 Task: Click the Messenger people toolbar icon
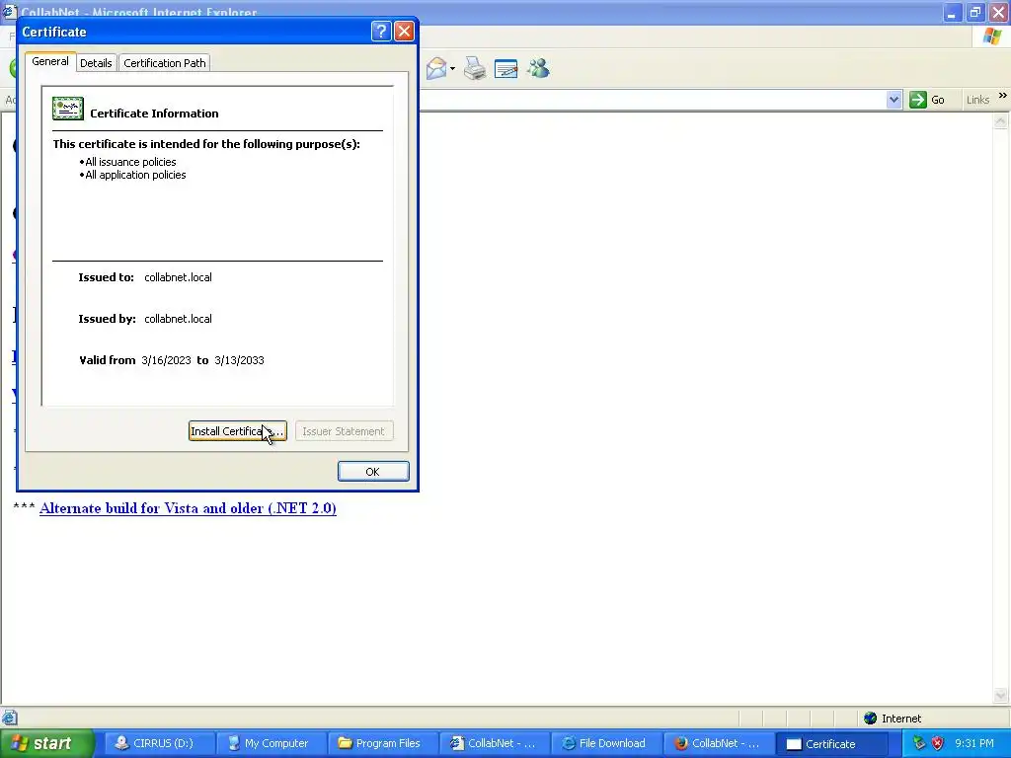pyautogui.click(x=538, y=68)
